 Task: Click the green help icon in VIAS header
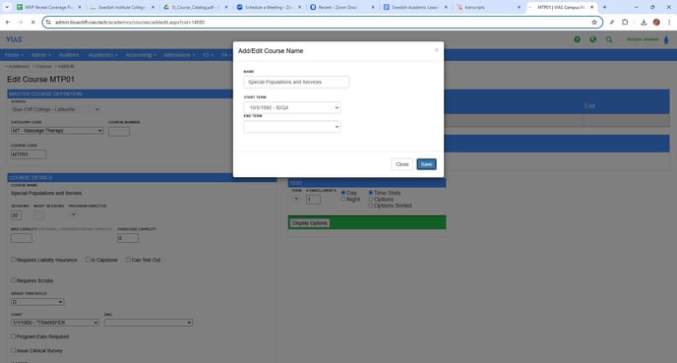(578, 39)
